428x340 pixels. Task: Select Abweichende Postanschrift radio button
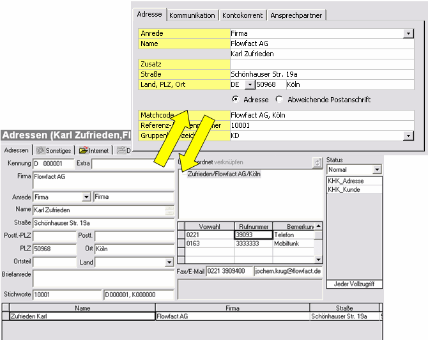pos(279,99)
